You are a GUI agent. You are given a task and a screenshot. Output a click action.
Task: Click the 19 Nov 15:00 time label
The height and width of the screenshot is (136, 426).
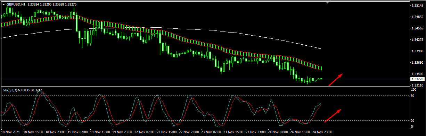click(100, 132)
